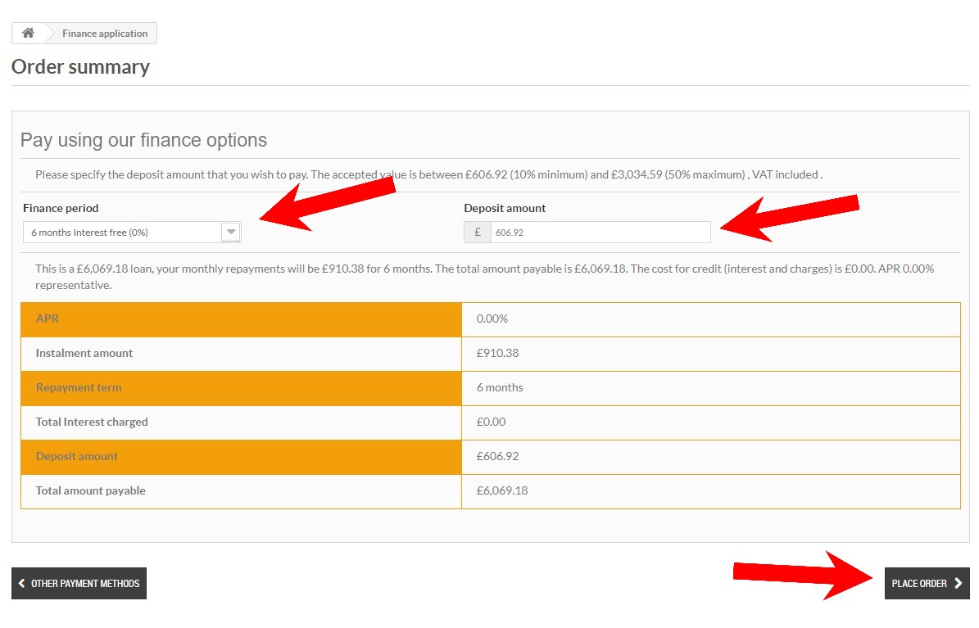Click the Deposit amount field label

(x=505, y=208)
